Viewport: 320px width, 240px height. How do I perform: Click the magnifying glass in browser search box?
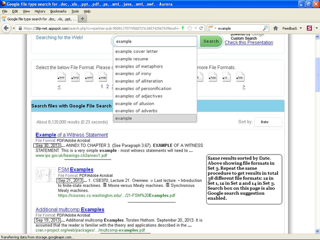click(x=265, y=28)
